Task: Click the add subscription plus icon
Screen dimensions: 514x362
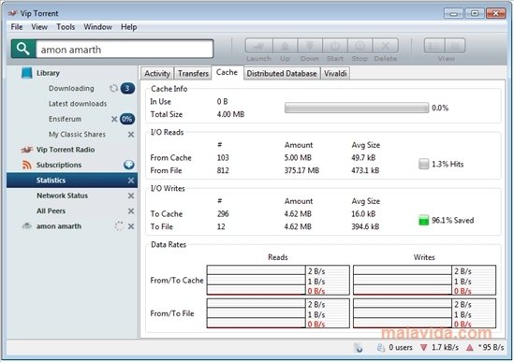Action: [129, 165]
